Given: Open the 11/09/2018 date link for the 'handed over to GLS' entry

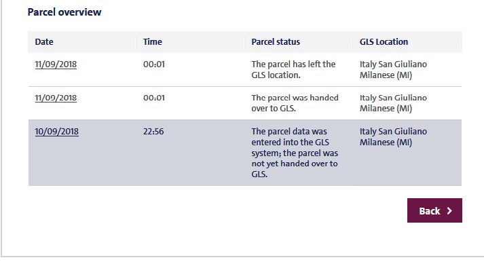Looking at the screenshot, I should click(56, 98).
